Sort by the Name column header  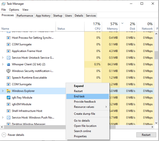point(28,27)
